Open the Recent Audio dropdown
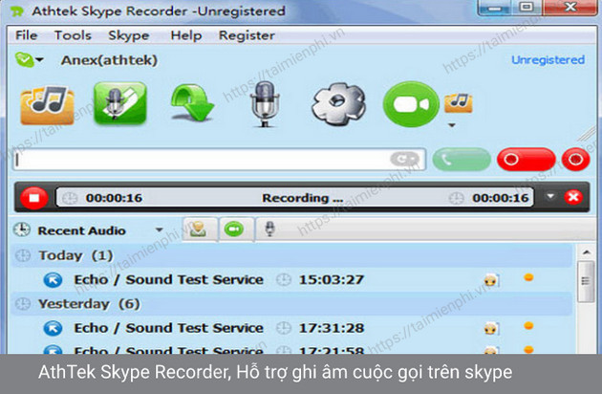The image size is (602, 394). 159,230
